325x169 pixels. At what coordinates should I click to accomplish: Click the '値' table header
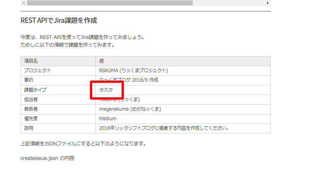[x=183, y=61]
